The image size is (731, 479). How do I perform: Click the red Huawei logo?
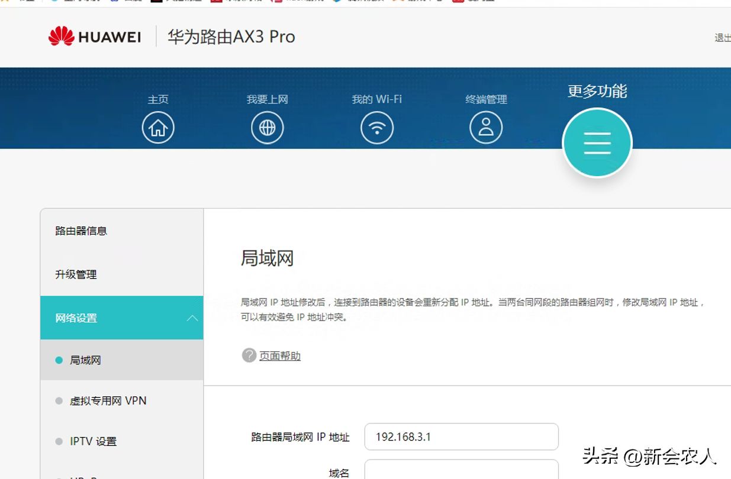coord(61,37)
